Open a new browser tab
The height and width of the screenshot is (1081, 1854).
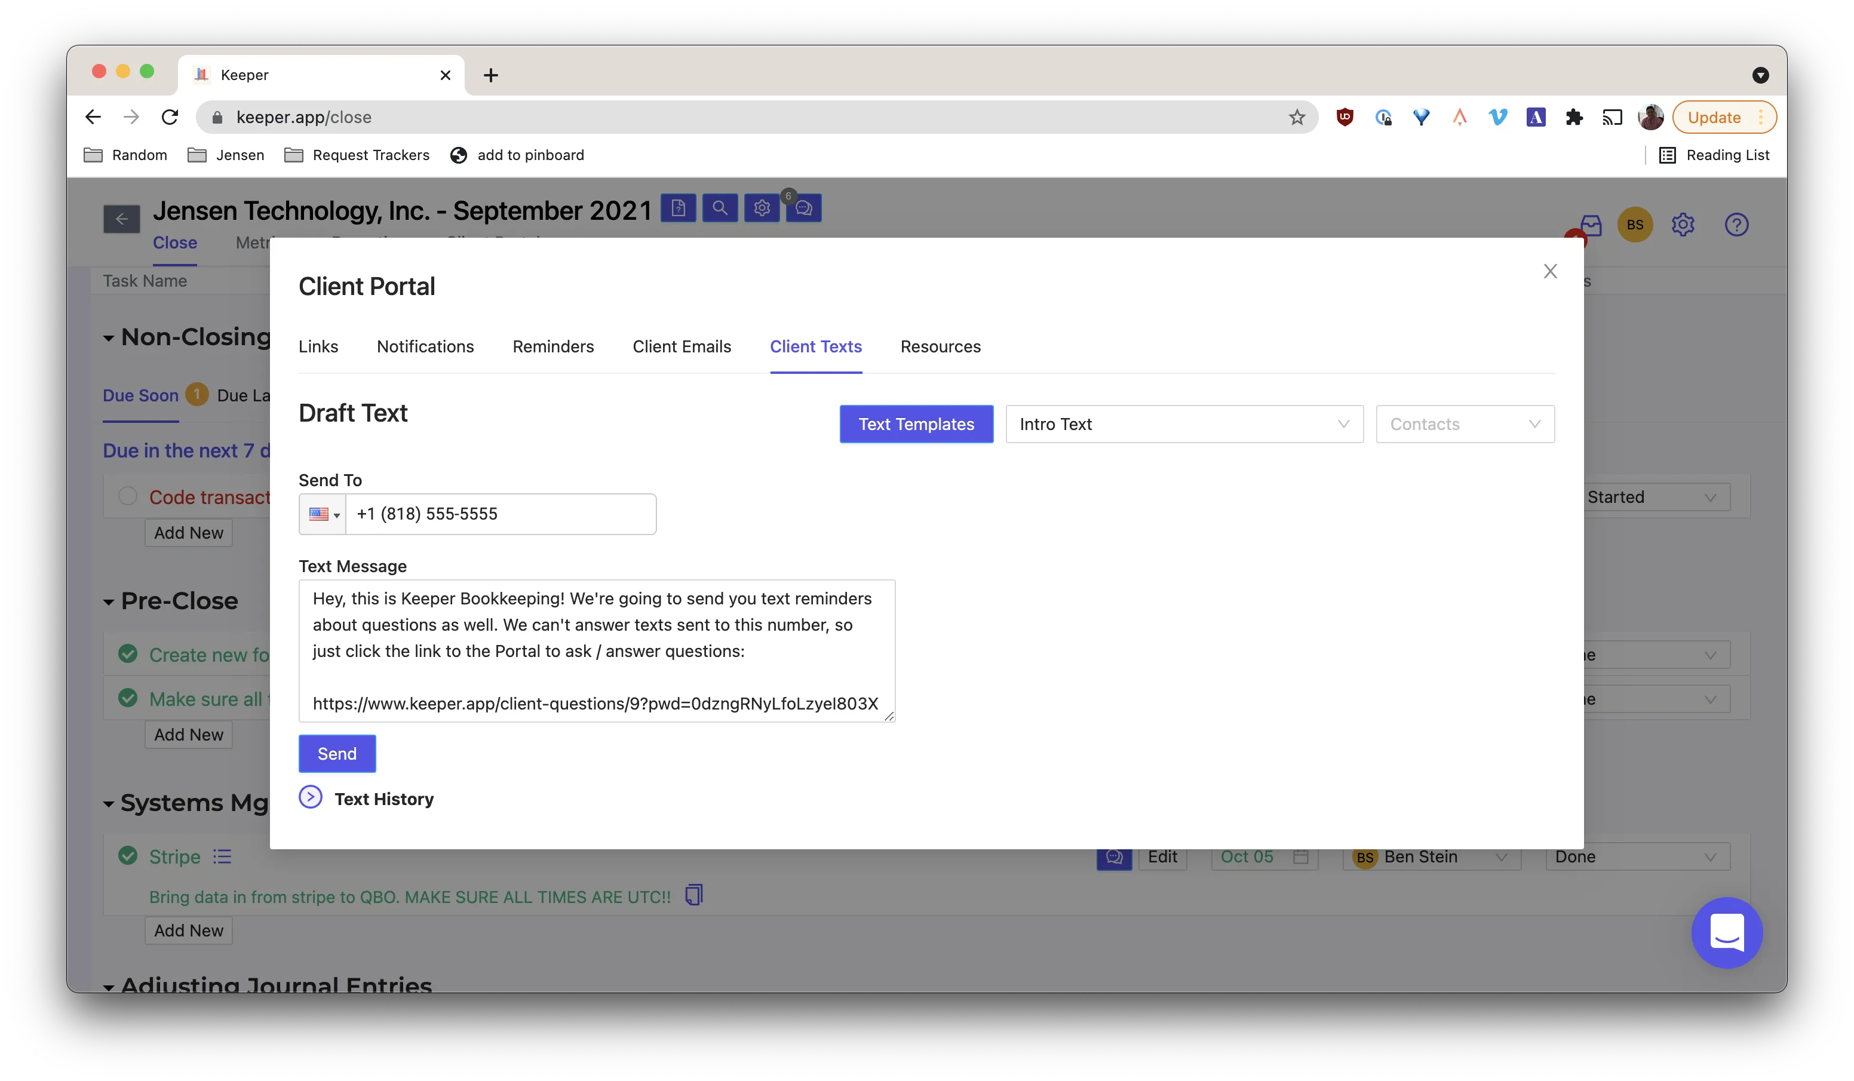[x=491, y=75]
